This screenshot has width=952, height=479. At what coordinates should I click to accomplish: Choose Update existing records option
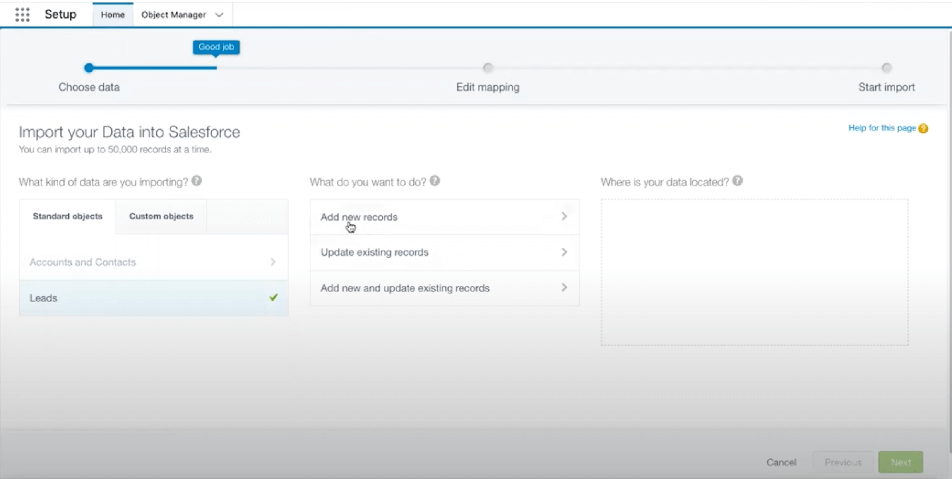444,252
